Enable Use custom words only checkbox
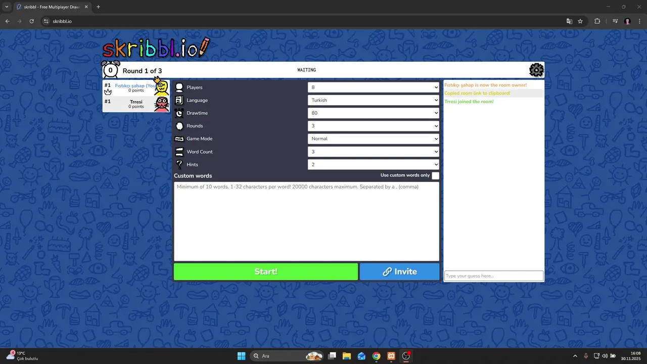This screenshot has height=364, width=647. coord(435,175)
